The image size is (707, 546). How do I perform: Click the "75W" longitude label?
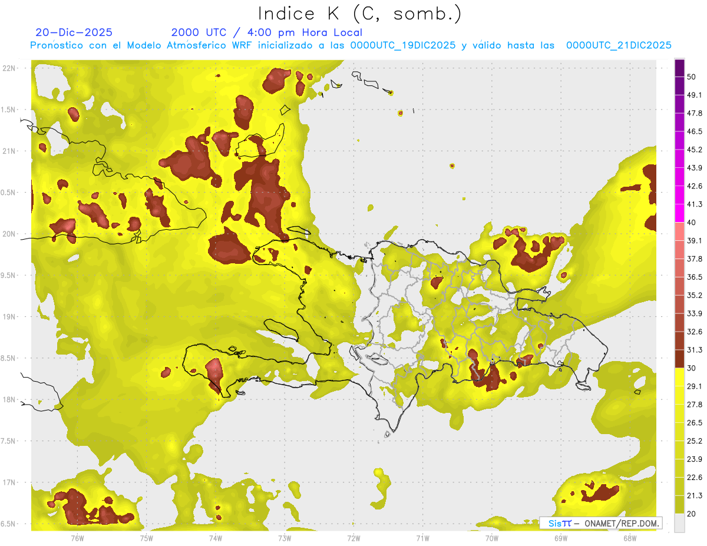tap(146, 538)
